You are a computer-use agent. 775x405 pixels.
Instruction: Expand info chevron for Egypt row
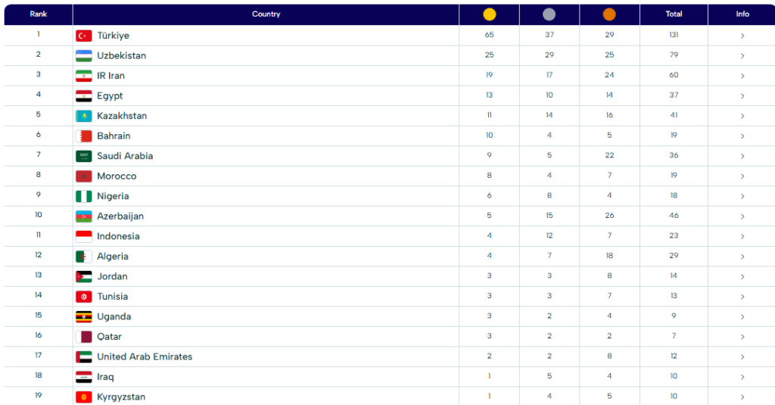[742, 96]
